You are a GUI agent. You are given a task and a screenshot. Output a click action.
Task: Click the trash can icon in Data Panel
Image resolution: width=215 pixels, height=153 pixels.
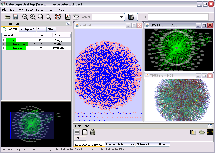(x=92, y=132)
